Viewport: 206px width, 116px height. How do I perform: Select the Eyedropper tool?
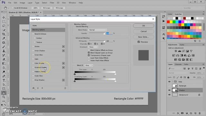click(4, 38)
